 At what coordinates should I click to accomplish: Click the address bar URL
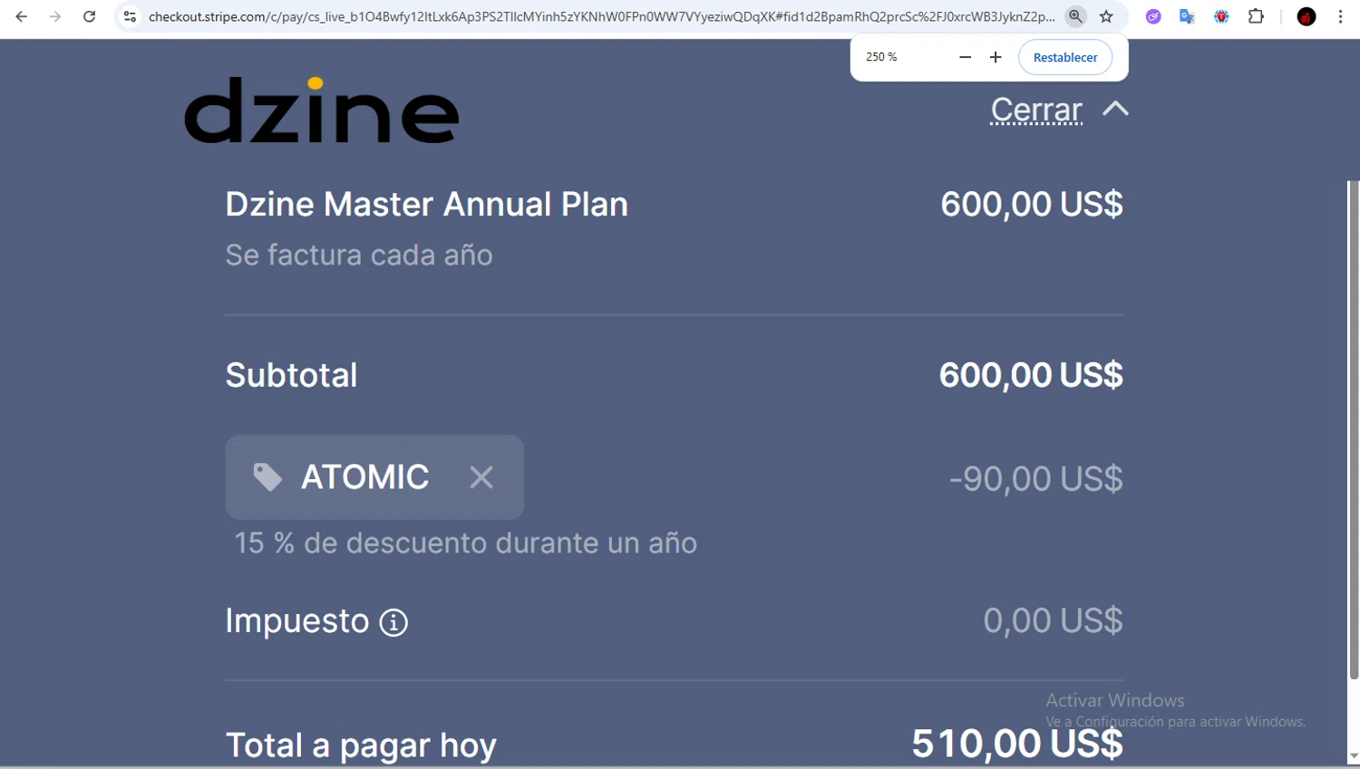[x=602, y=16]
